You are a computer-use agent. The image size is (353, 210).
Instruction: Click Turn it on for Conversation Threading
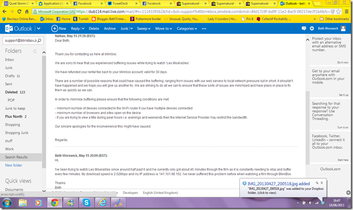(x=343, y=127)
